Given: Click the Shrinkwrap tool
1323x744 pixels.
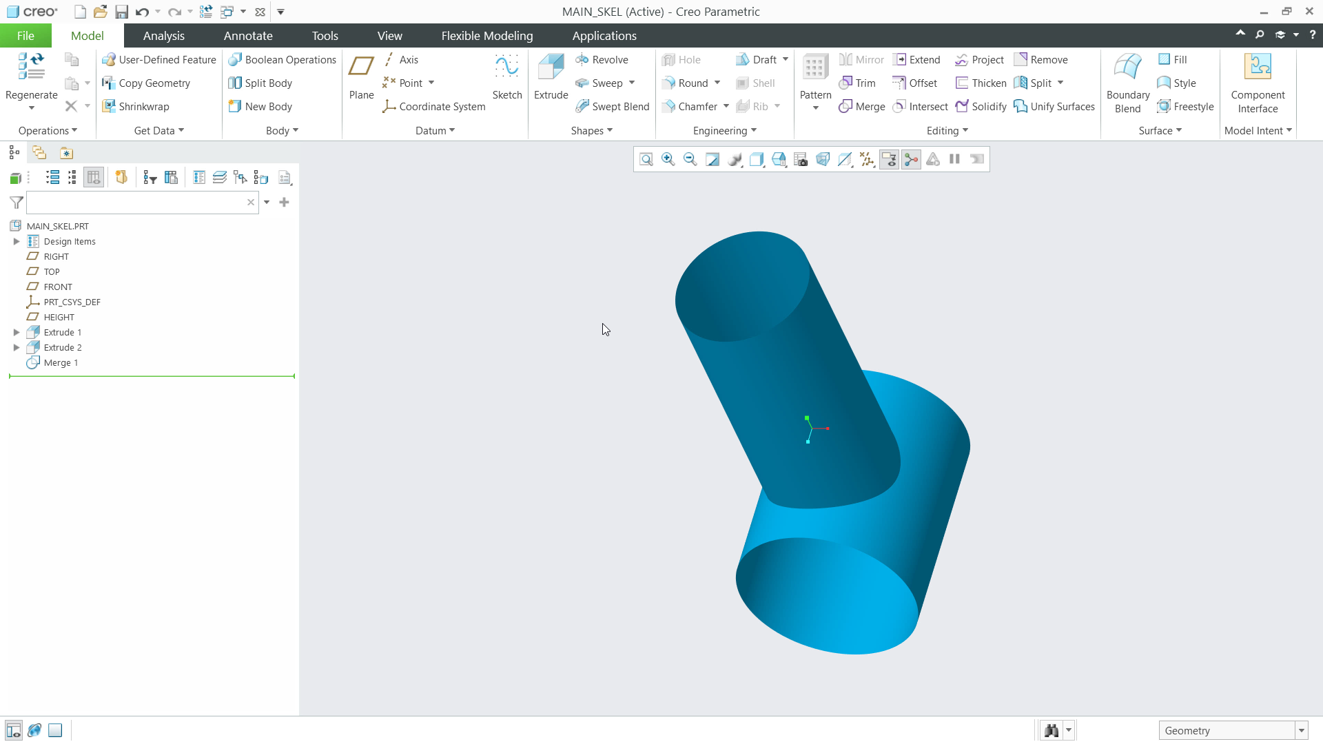Looking at the screenshot, I should (x=135, y=106).
